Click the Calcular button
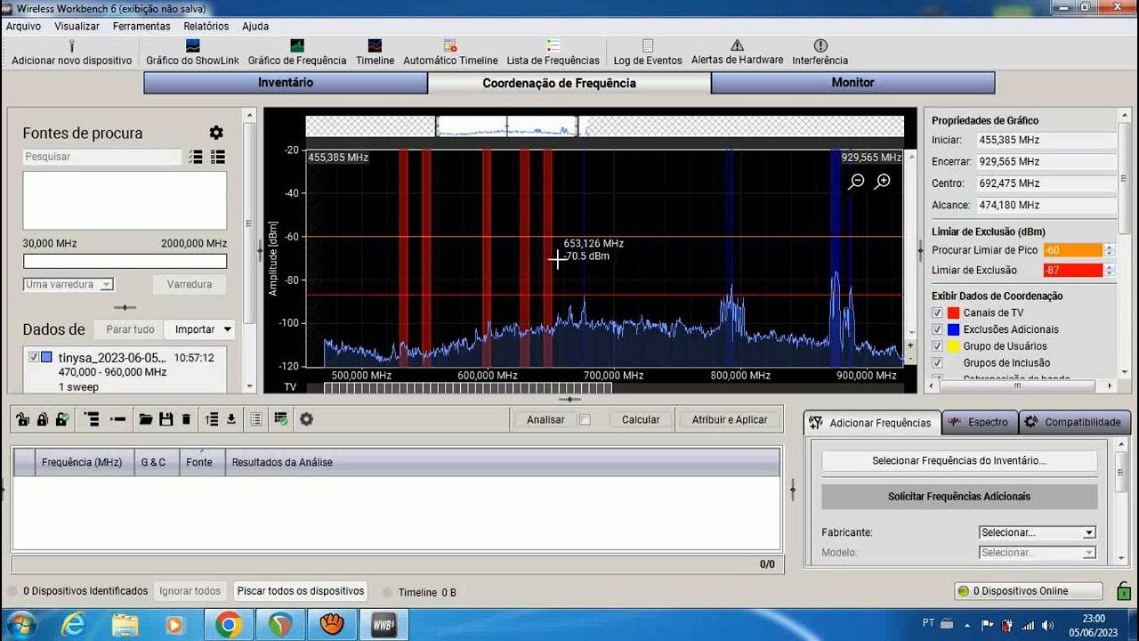This screenshot has height=641, width=1139. tap(641, 419)
